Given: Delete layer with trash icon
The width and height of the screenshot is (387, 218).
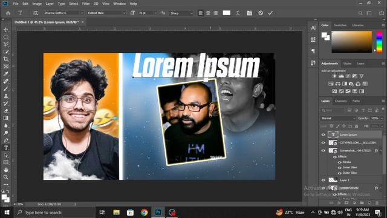Looking at the screenshot, I should (x=377, y=203).
